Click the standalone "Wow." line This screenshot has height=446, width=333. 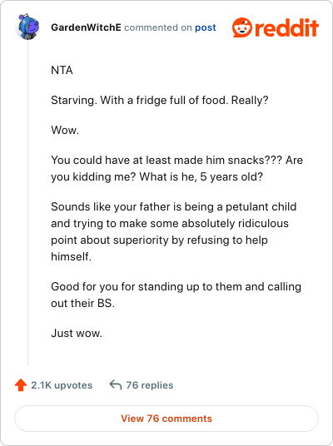click(65, 131)
